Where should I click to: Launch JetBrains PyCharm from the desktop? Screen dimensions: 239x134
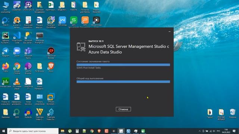click(6, 38)
